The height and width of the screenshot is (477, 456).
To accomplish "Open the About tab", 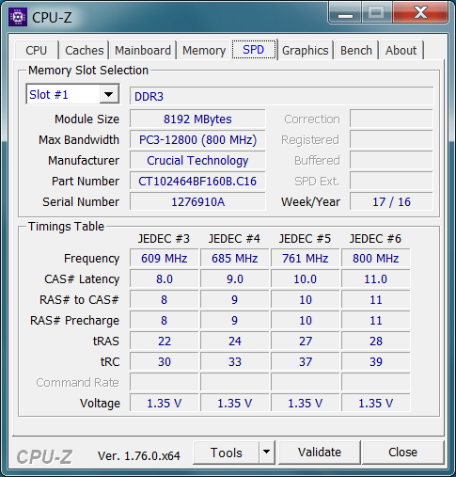I will pyautogui.click(x=401, y=51).
